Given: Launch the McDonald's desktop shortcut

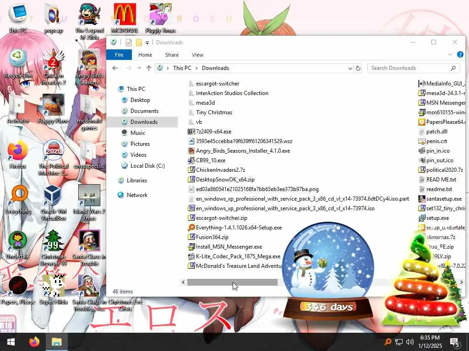Looking at the screenshot, I should (x=125, y=18).
